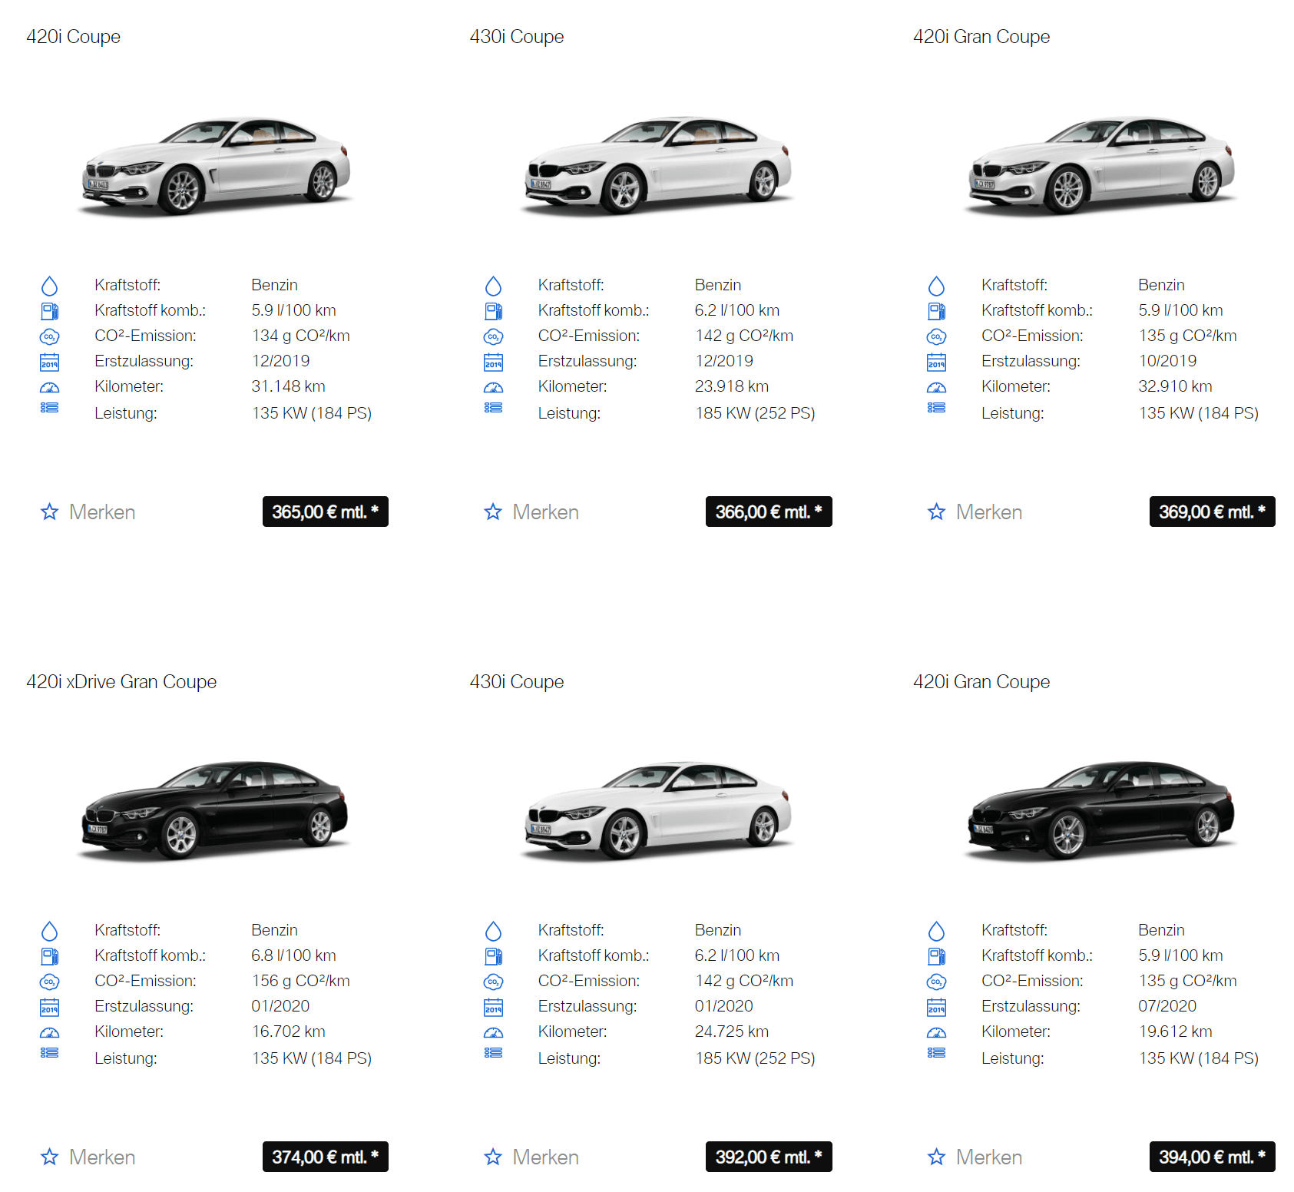The width and height of the screenshot is (1294, 1192).
Task: Click the calendar icon for 12/2019 with 31.148 km
Action: (49, 362)
